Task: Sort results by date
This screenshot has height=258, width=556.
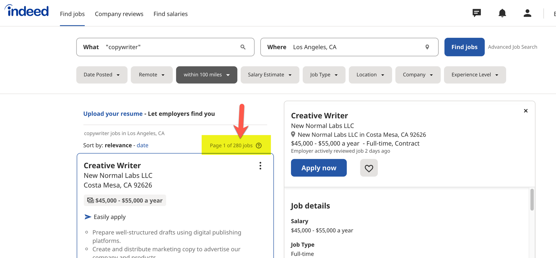Action: coord(143,145)
